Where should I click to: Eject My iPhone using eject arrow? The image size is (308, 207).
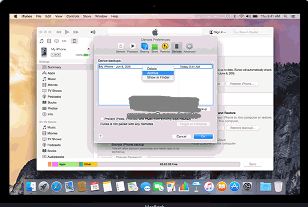point(88,49)
